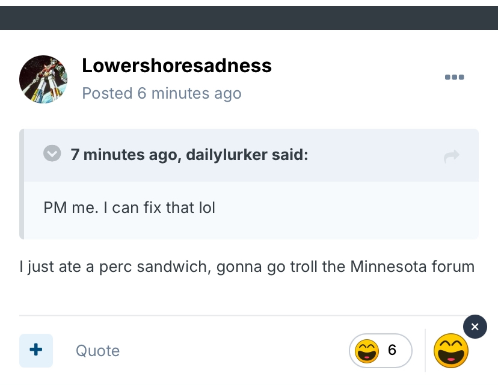
Task: Collapse the dailylurker quote using the chevron
Action: pos(52,153)
